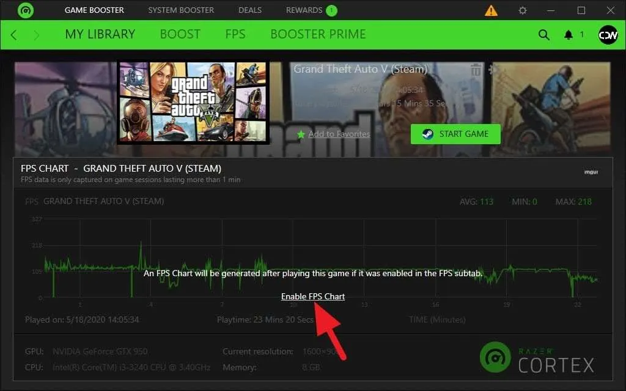The image size is (626, 391).
Task: Open the Deals tab
Action: tap(250, 10)
